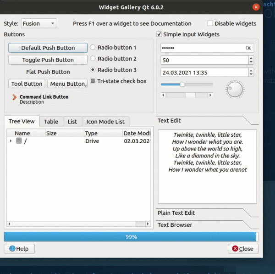Screen dimensions: 275x274
Task: Click the drive icon in tree view
Action: [x=19, y=141]
